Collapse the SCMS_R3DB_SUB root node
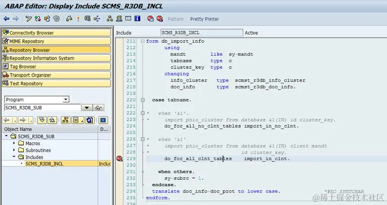 pos(6,136)
